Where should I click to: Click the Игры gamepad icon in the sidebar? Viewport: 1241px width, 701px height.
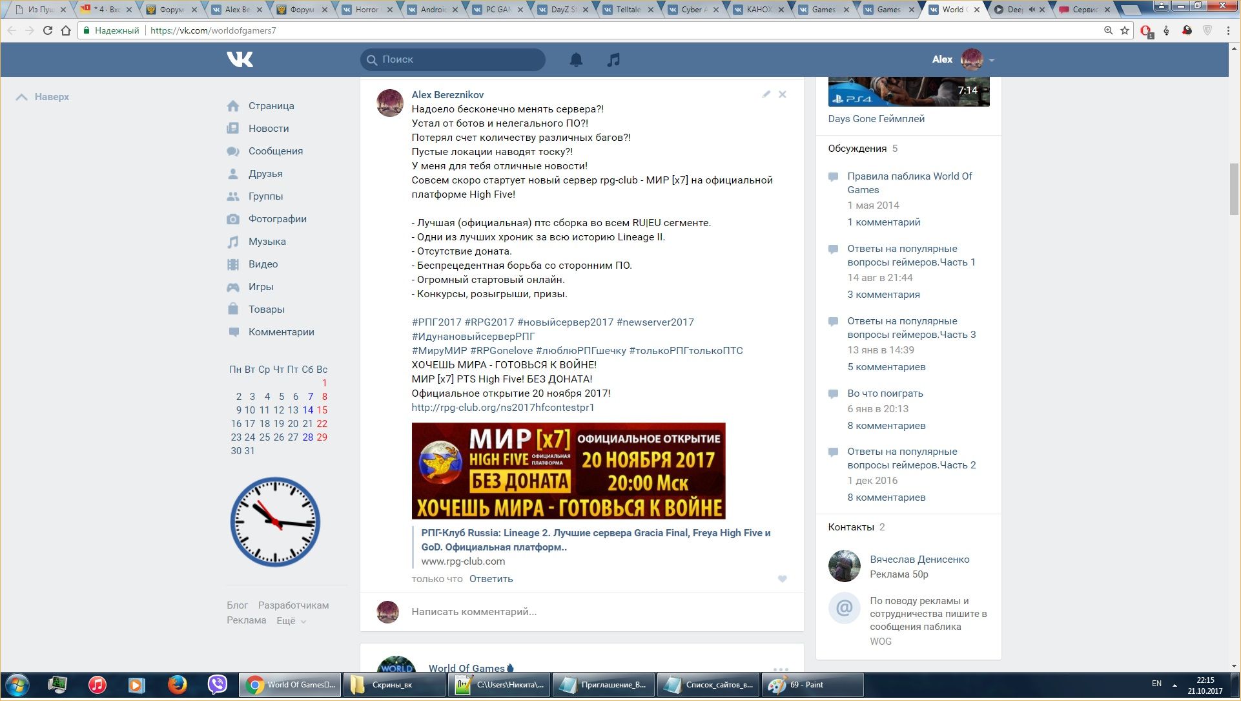(x=233, y=287)
